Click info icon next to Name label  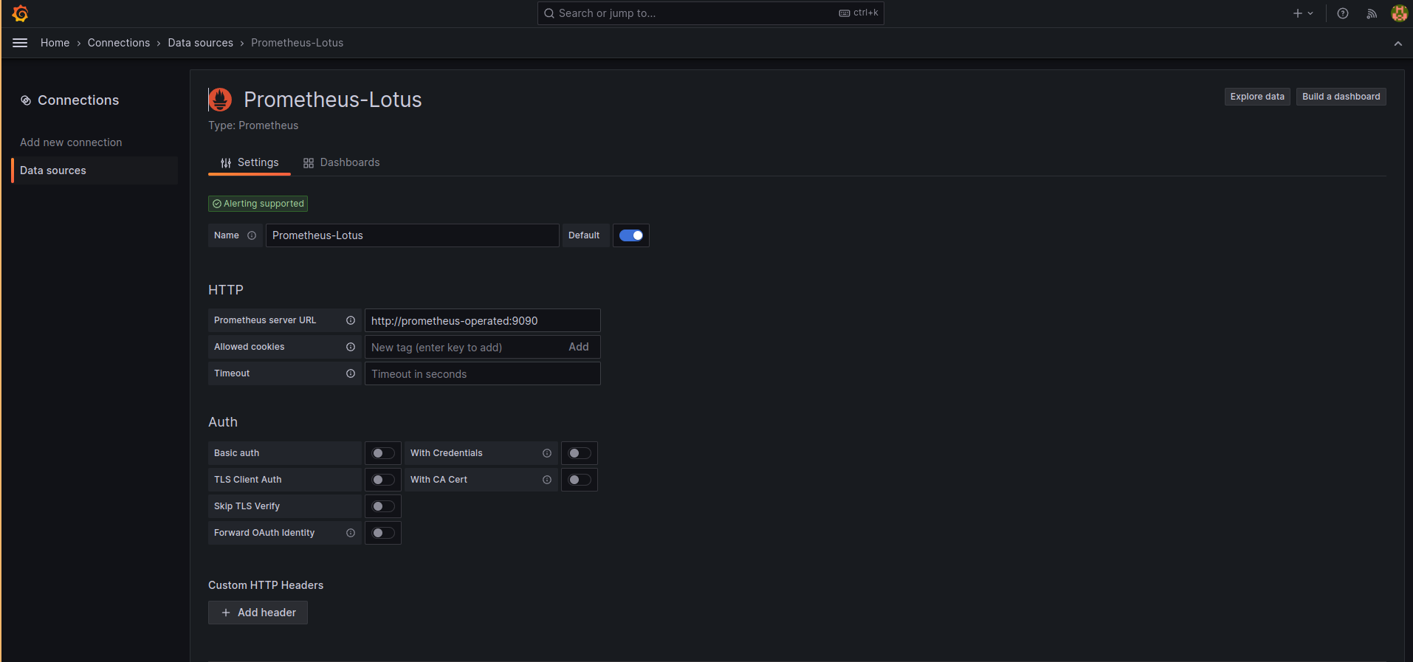click(x=252, y=235)
